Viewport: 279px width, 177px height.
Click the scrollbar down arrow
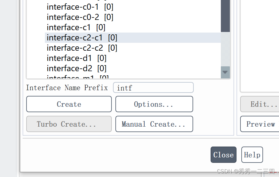(x=225, y=72)
